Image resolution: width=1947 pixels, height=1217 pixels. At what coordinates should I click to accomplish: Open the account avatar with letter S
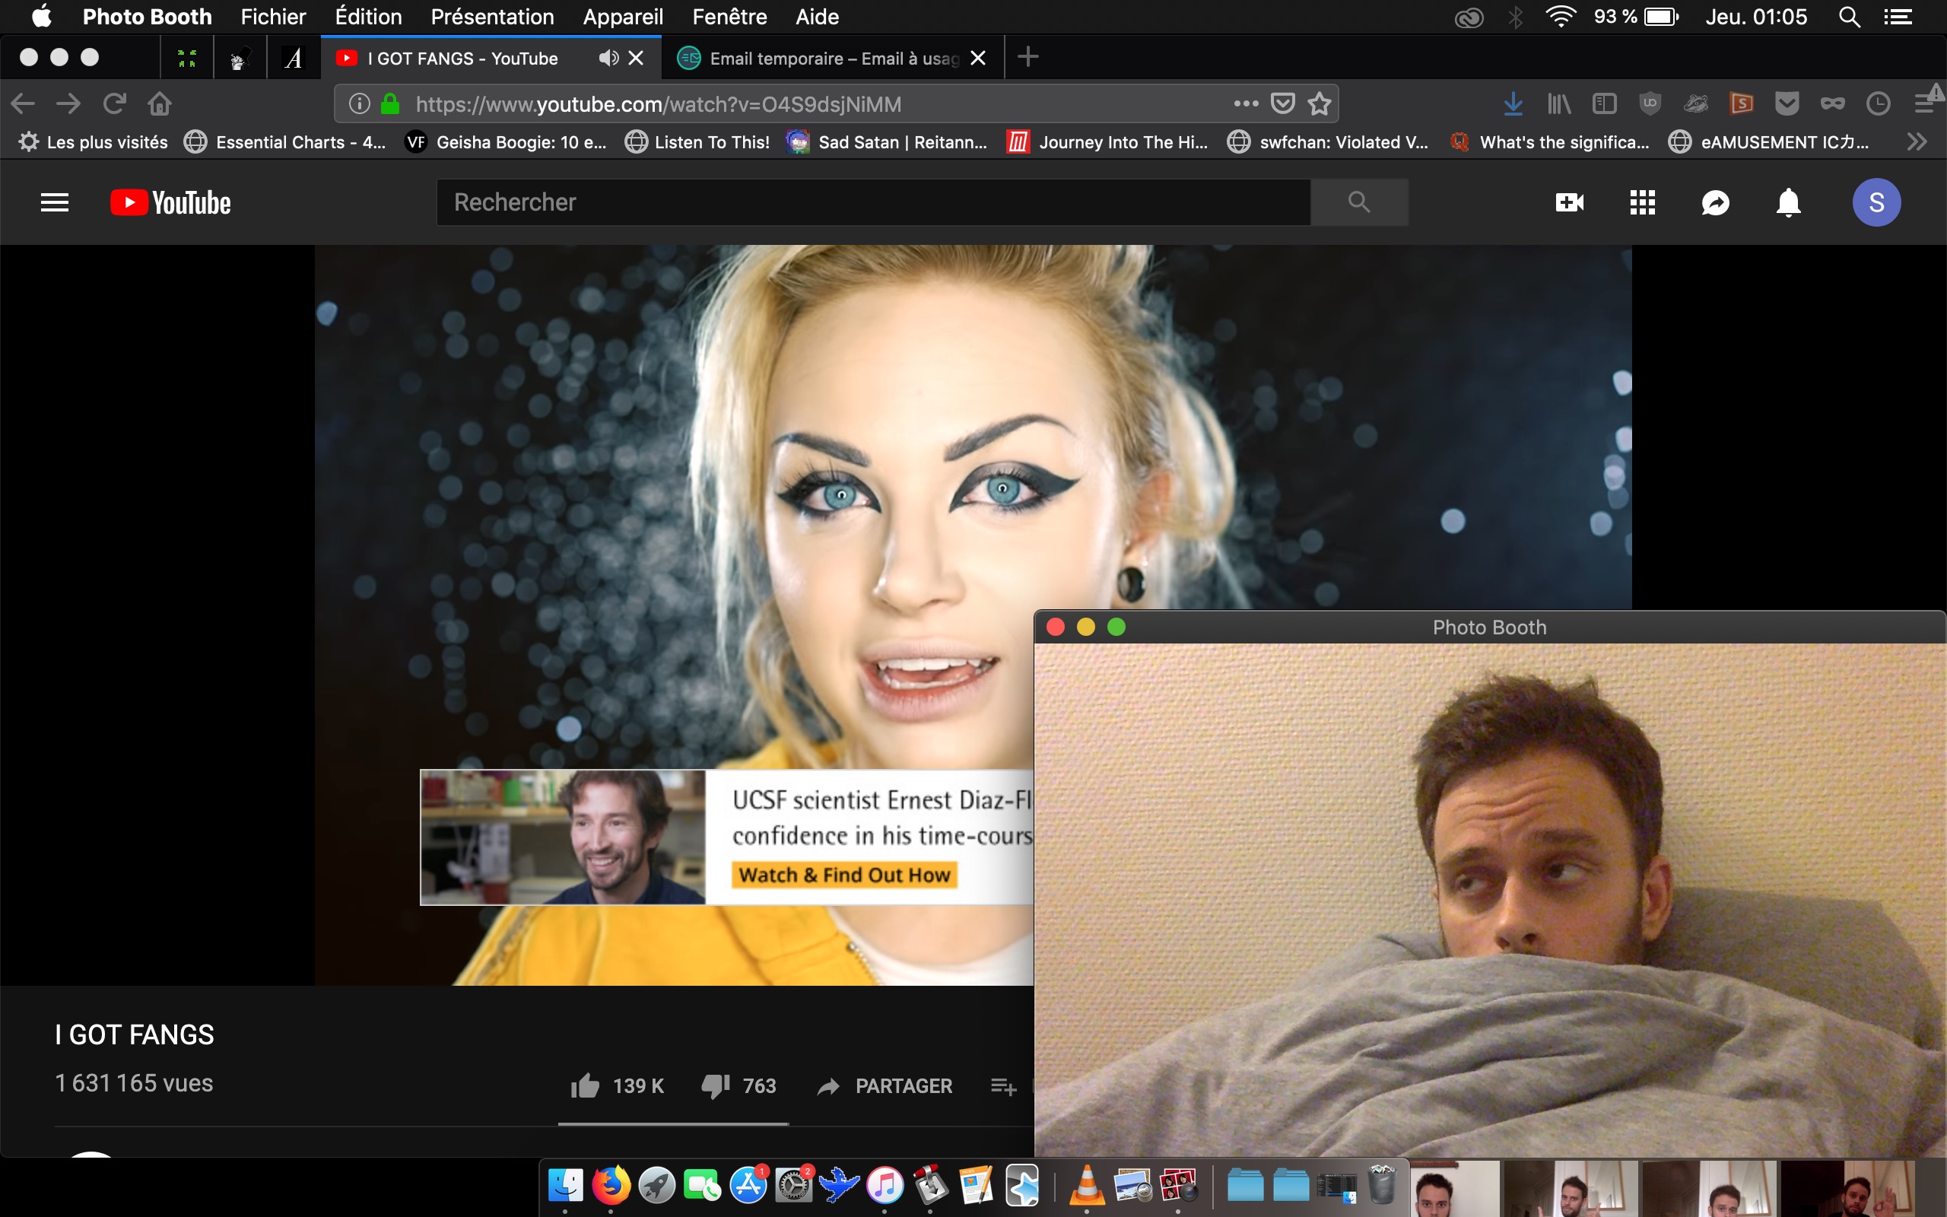coord(1876,202)
